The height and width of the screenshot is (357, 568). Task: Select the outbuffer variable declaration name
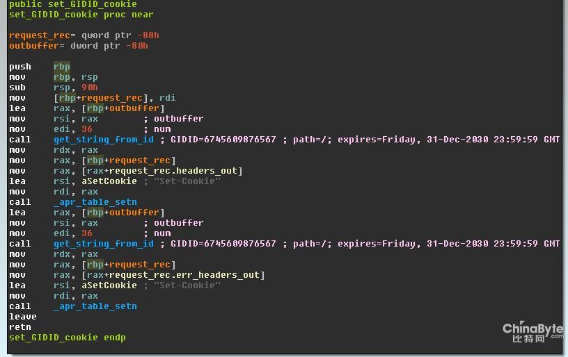coord(33,46)
